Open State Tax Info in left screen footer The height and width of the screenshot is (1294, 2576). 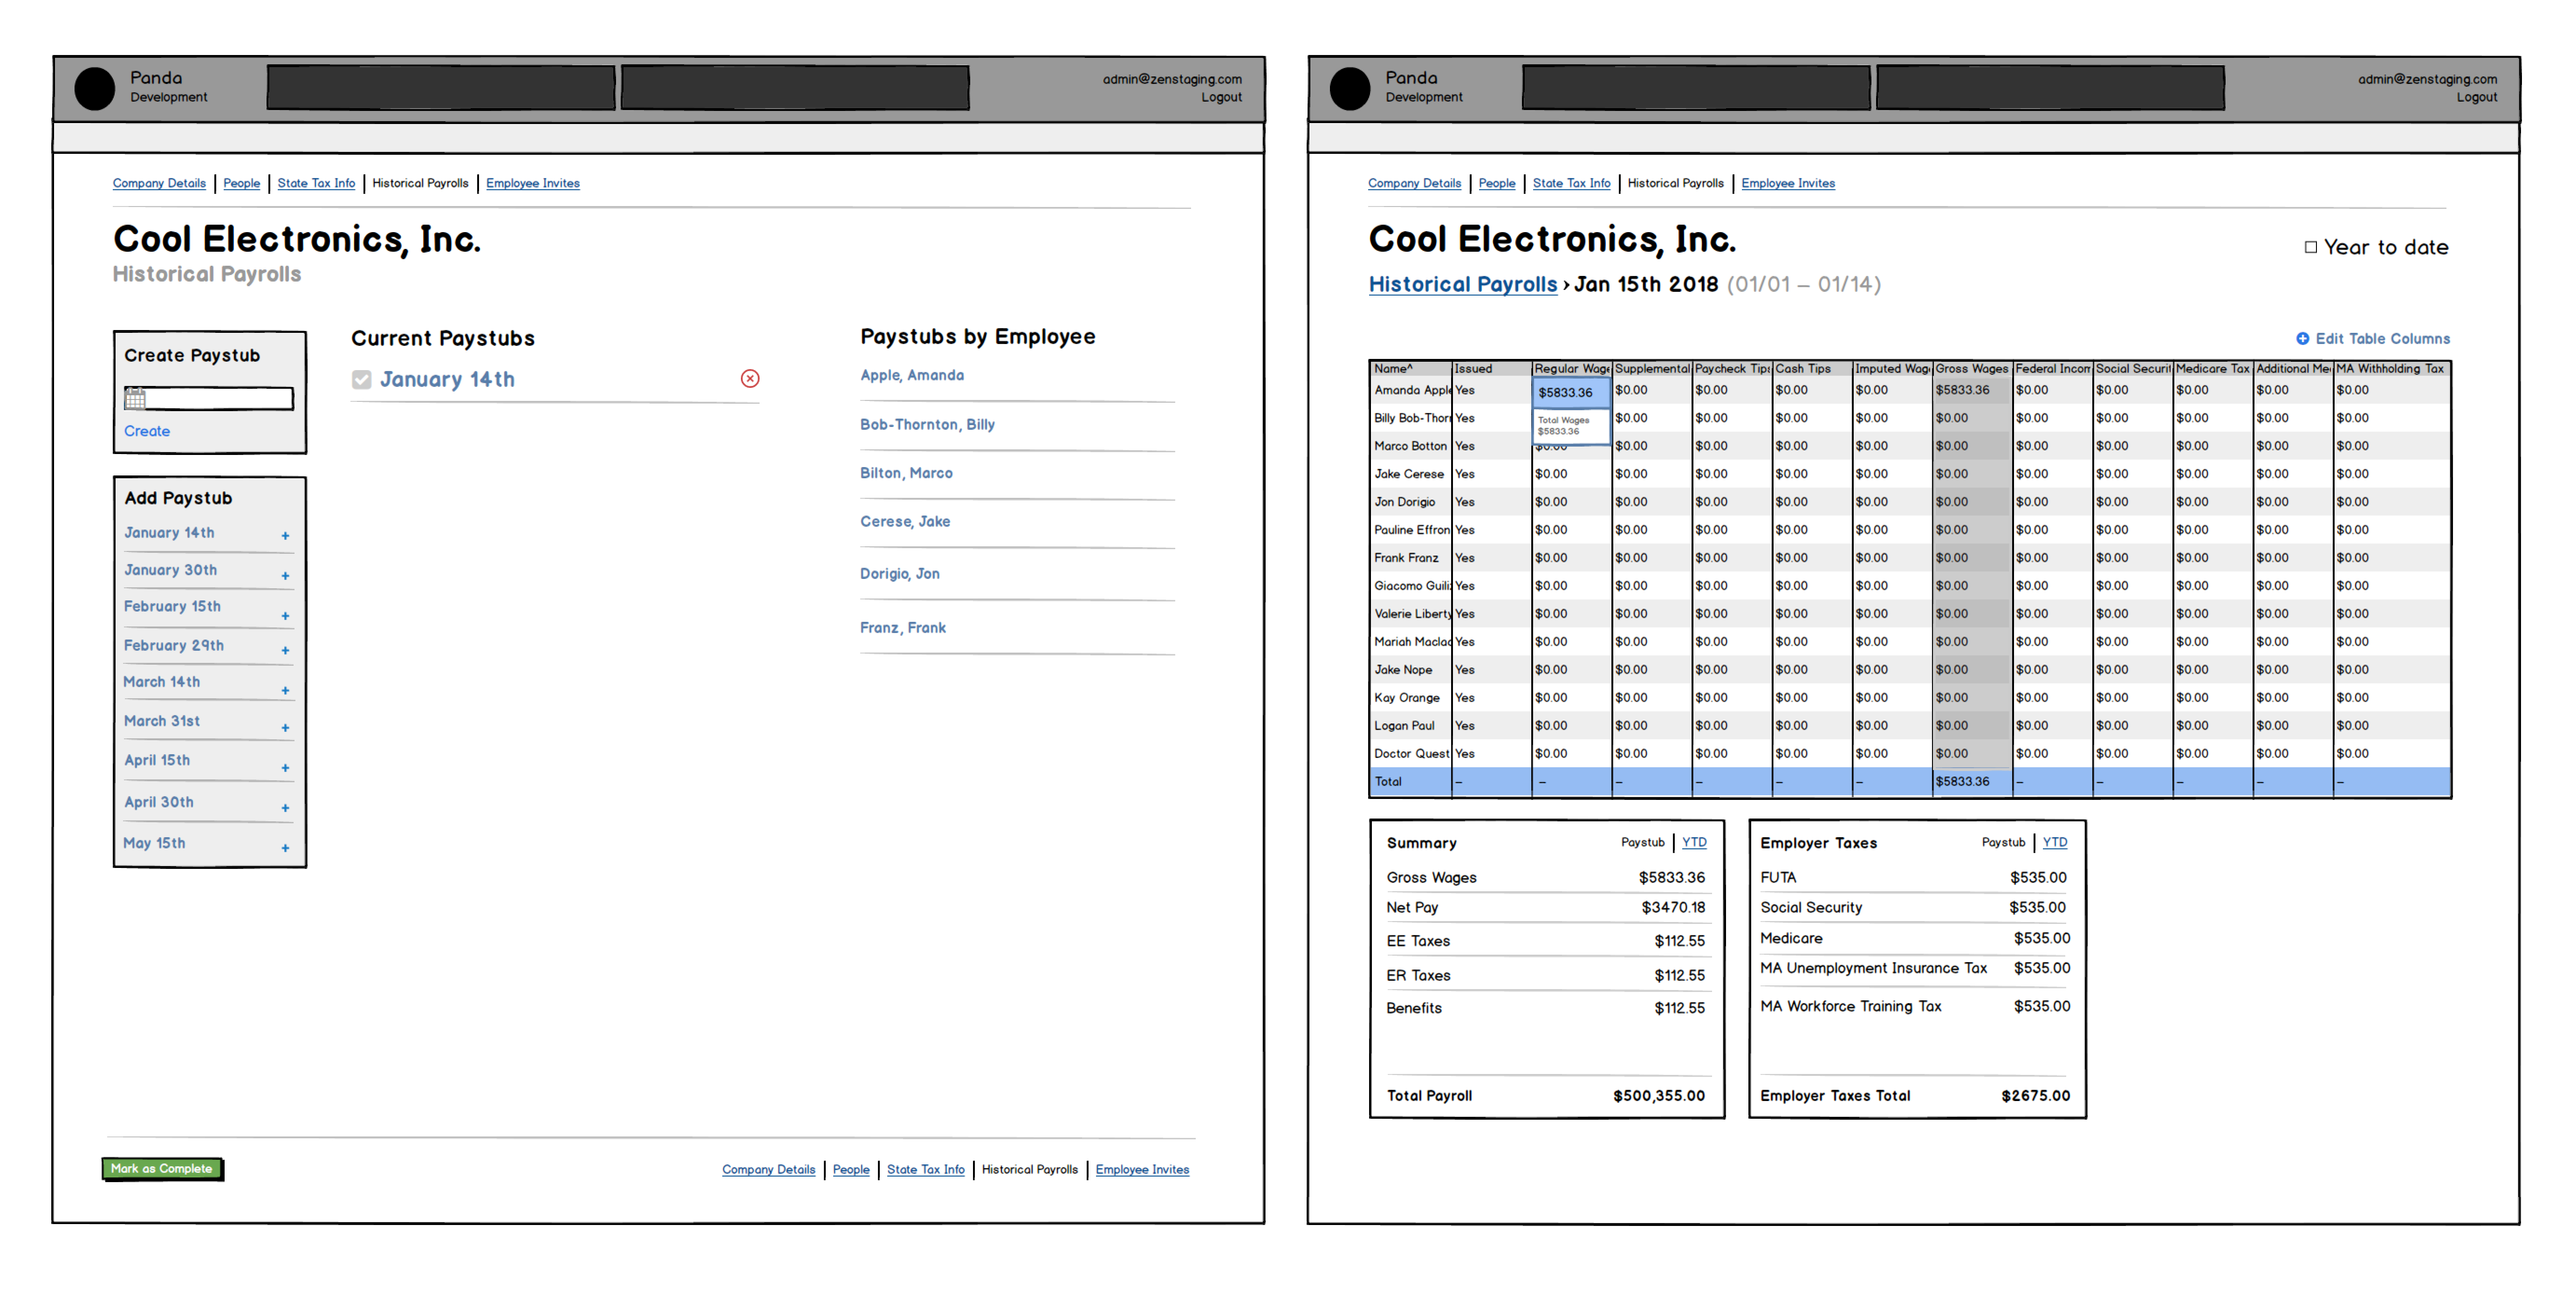926,1169
